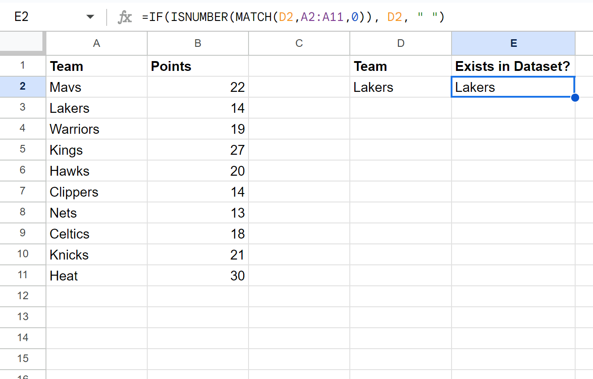Select the Warriors cell
Image resolution: width=593 pixels, height=379 pixels.
(96, 129)
